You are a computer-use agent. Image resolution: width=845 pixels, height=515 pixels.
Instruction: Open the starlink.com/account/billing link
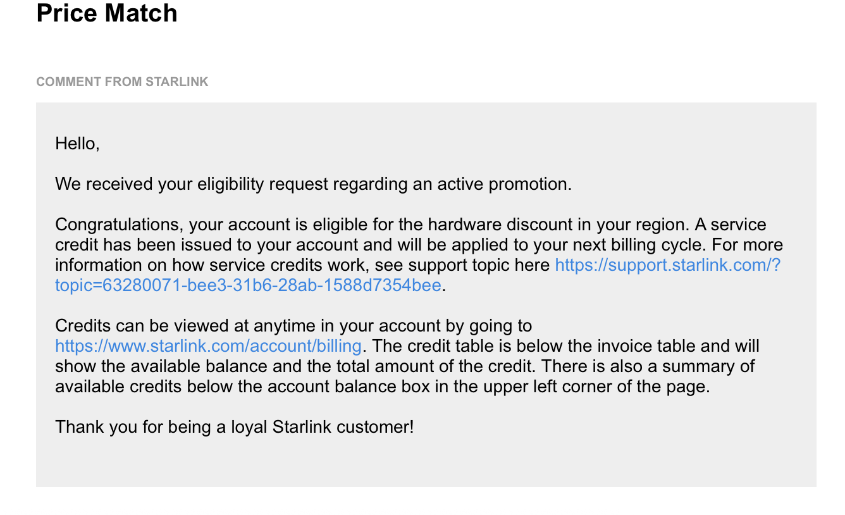coord(208,346)
